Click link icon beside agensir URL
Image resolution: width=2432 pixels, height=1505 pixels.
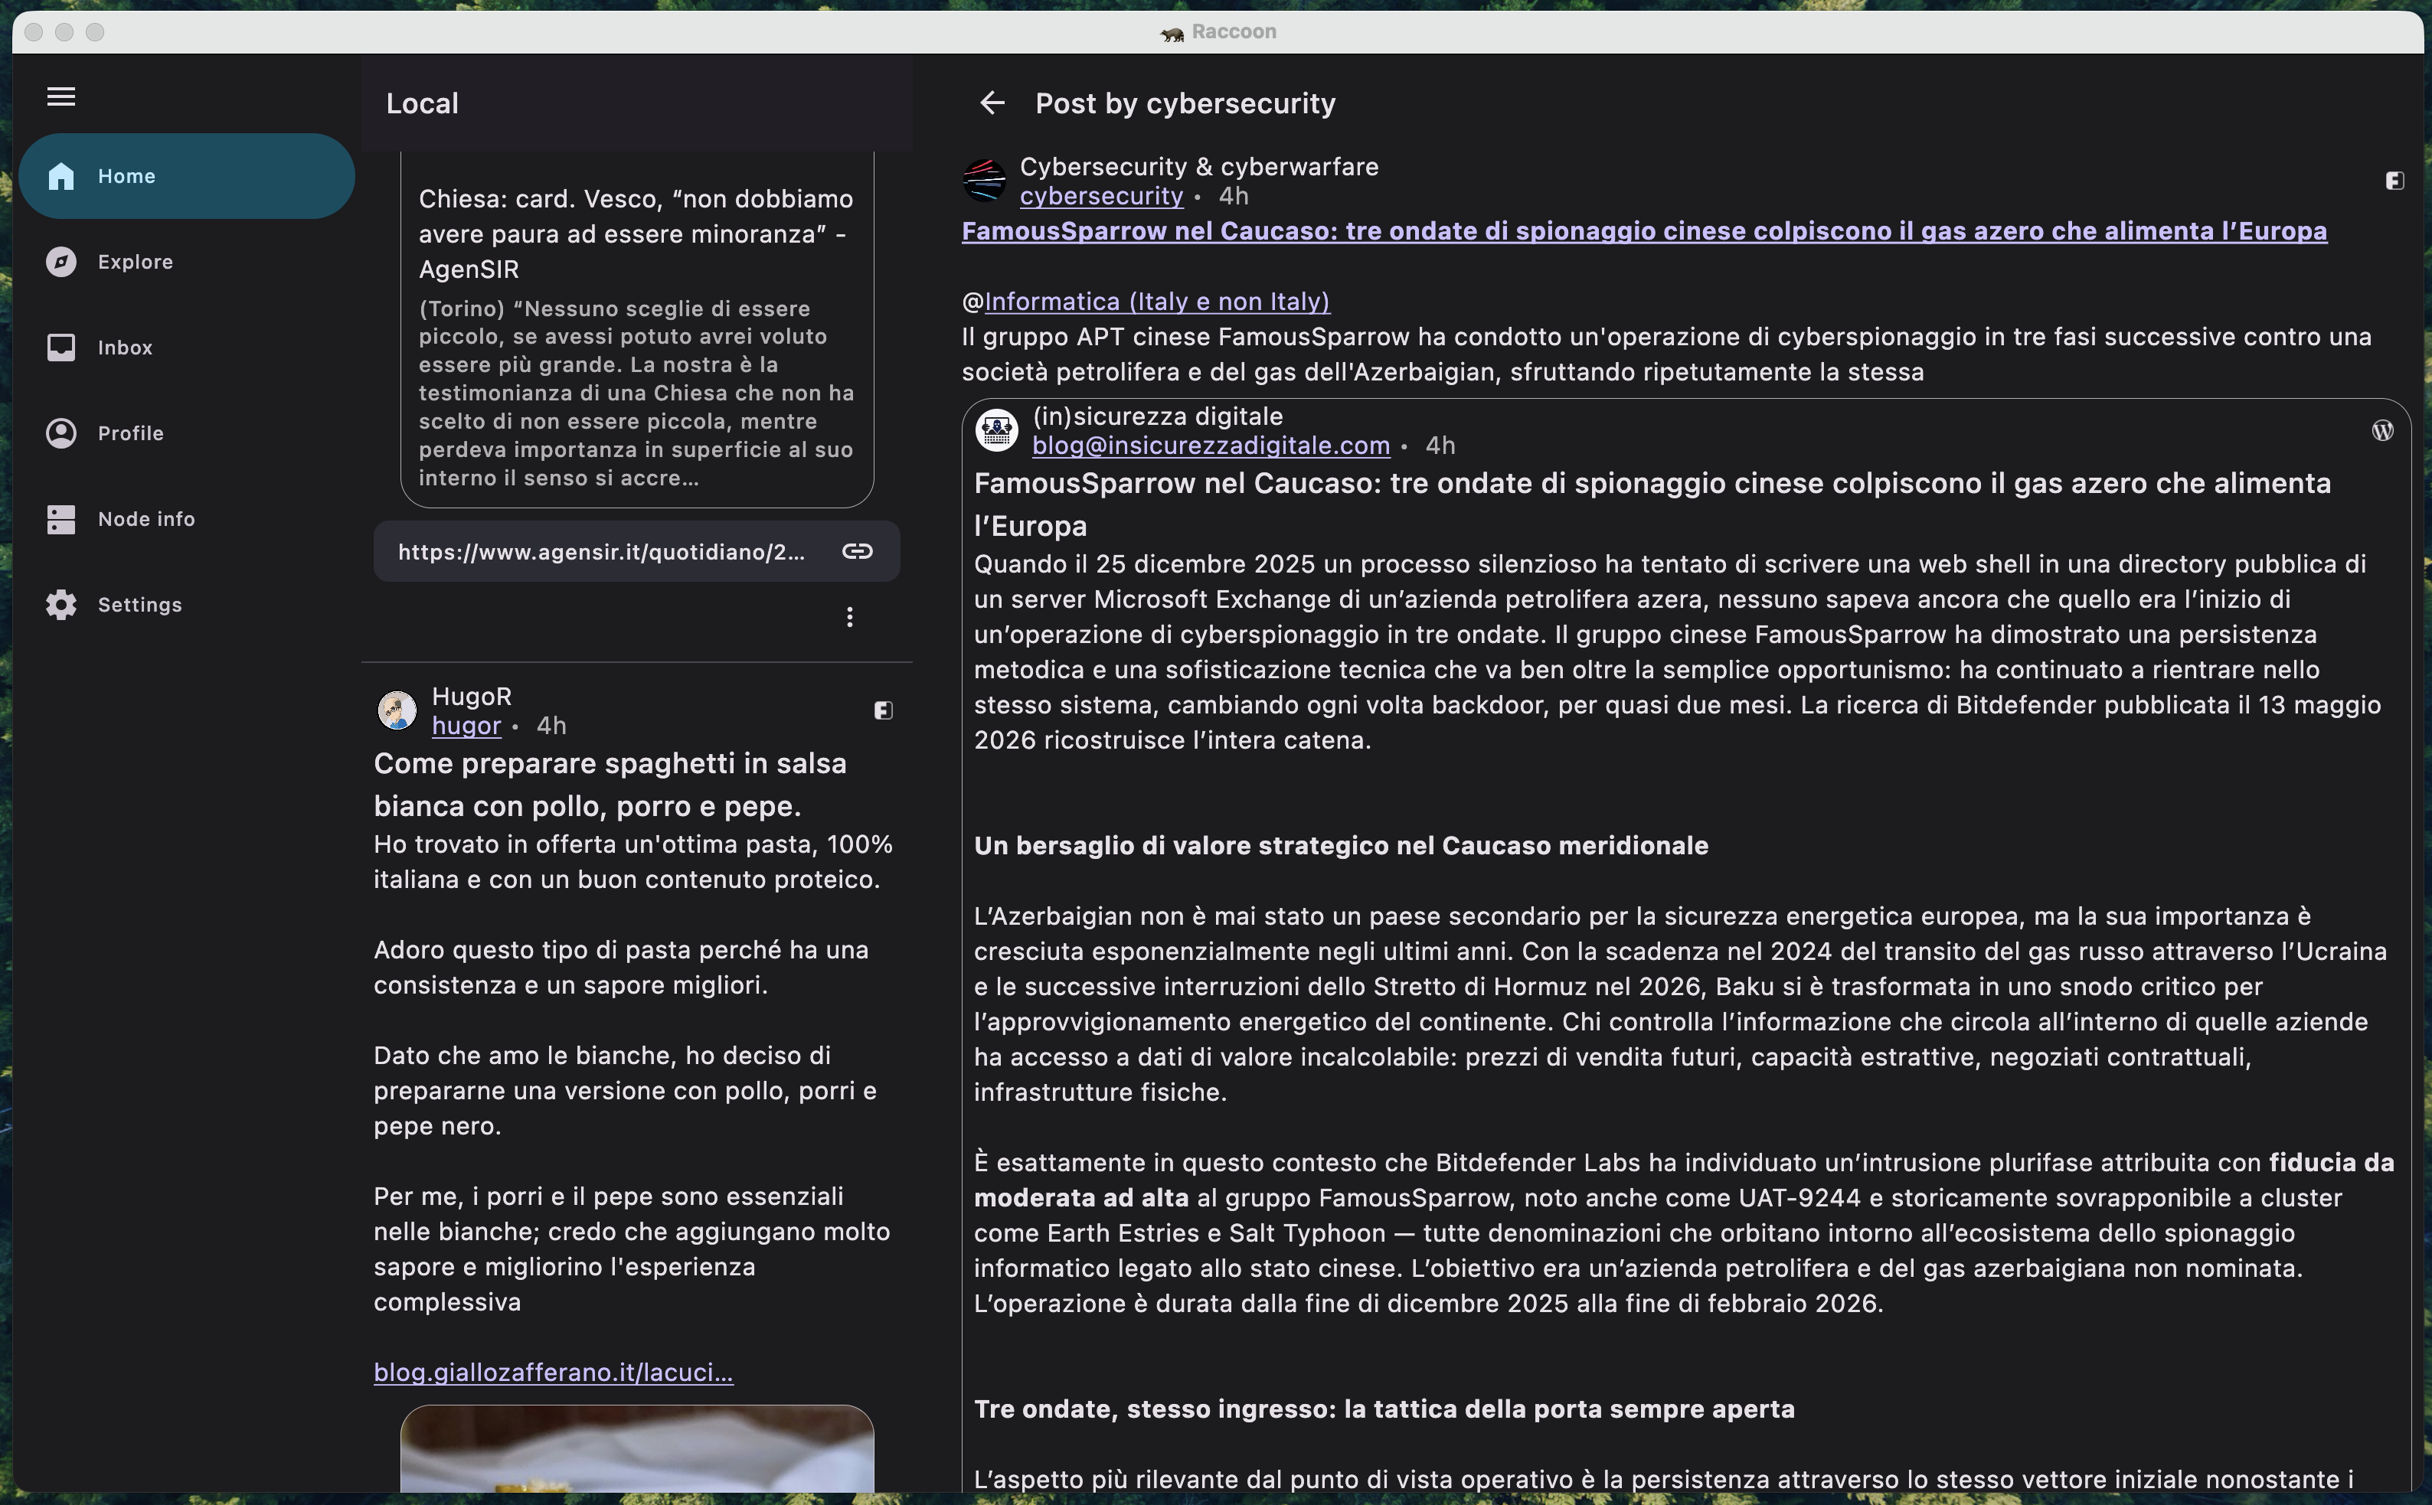(x=857, y=551)
